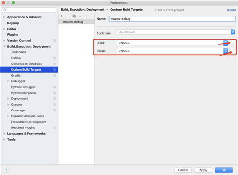The height and width of the screenshot is (175, 238).
Task: Open Build tool browse ellipsis button
Action: [x=232, y=43]
